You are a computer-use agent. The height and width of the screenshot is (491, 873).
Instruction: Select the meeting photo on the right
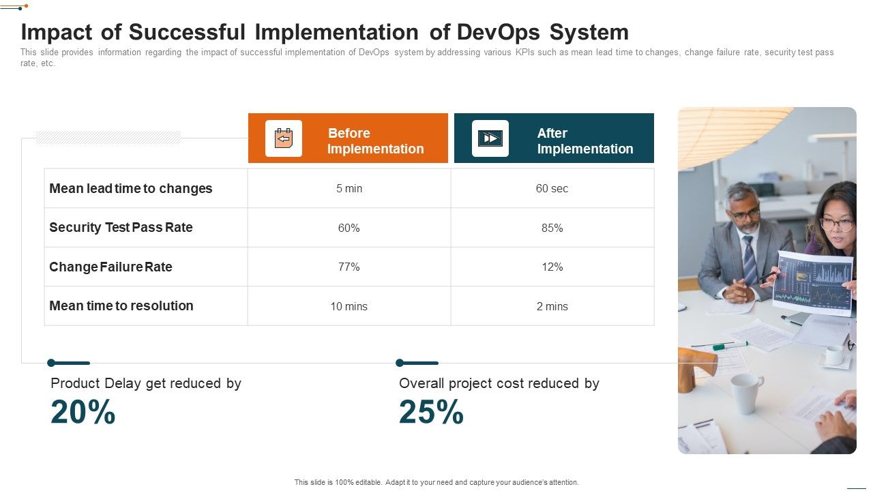point(767,280)
